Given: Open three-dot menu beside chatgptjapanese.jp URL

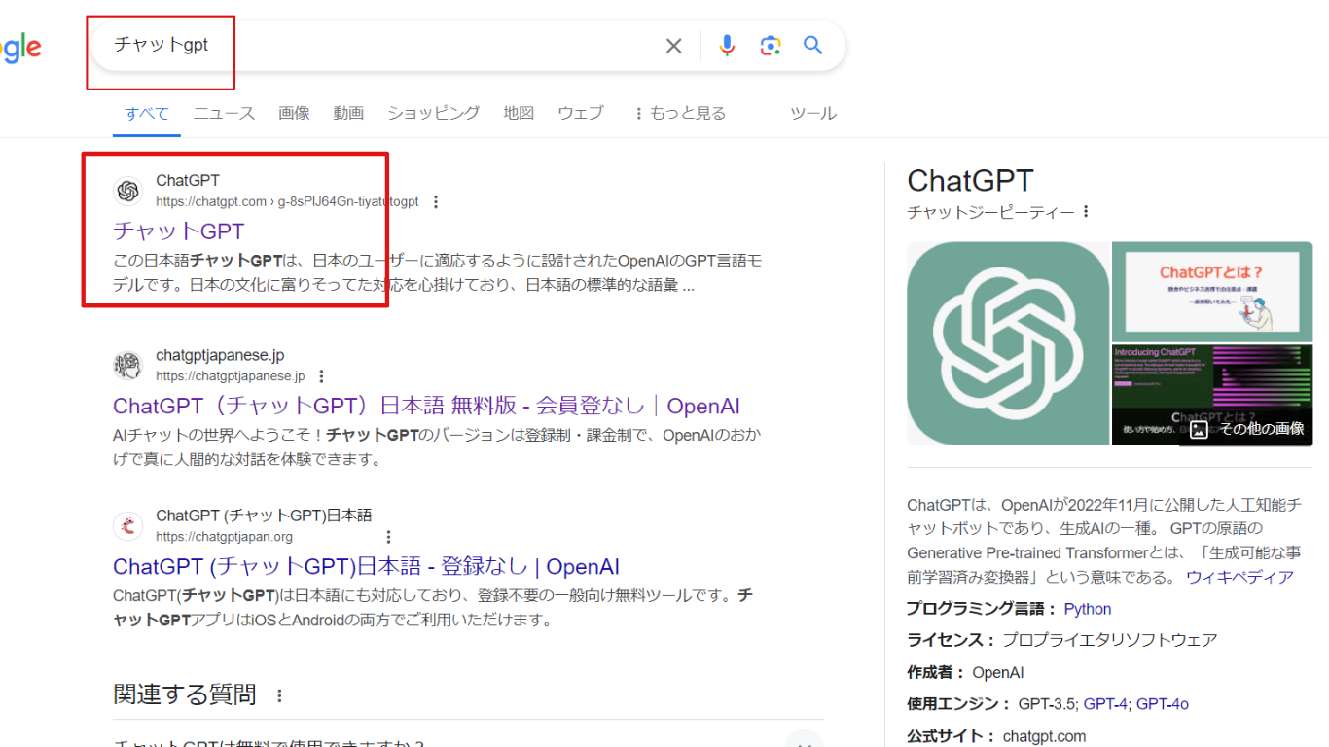Looking at the screenshot, I should 322,376.
